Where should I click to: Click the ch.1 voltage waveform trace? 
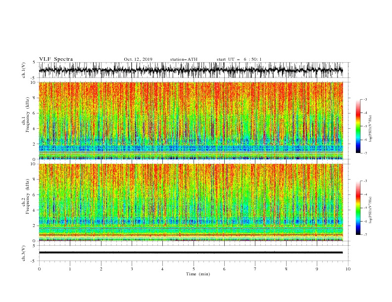(191, 70)
